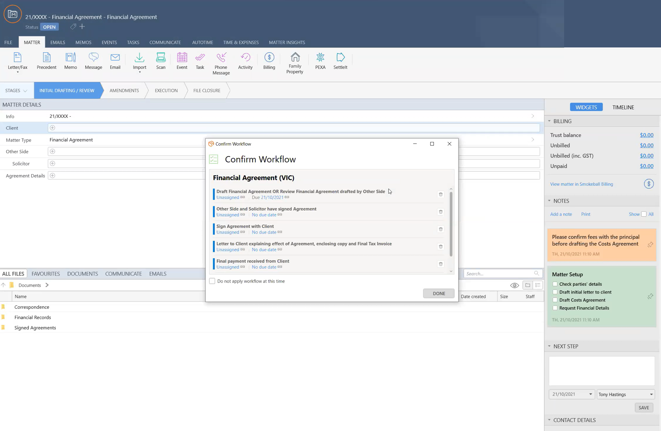This screenshot has height=431, width=661.
Task: Switch to the TIMELINE tab
Action: tap(623, 107)
